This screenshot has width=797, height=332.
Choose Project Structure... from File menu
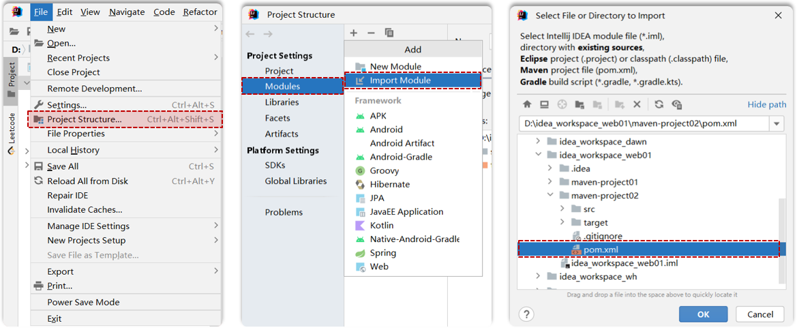pos(85,119)
